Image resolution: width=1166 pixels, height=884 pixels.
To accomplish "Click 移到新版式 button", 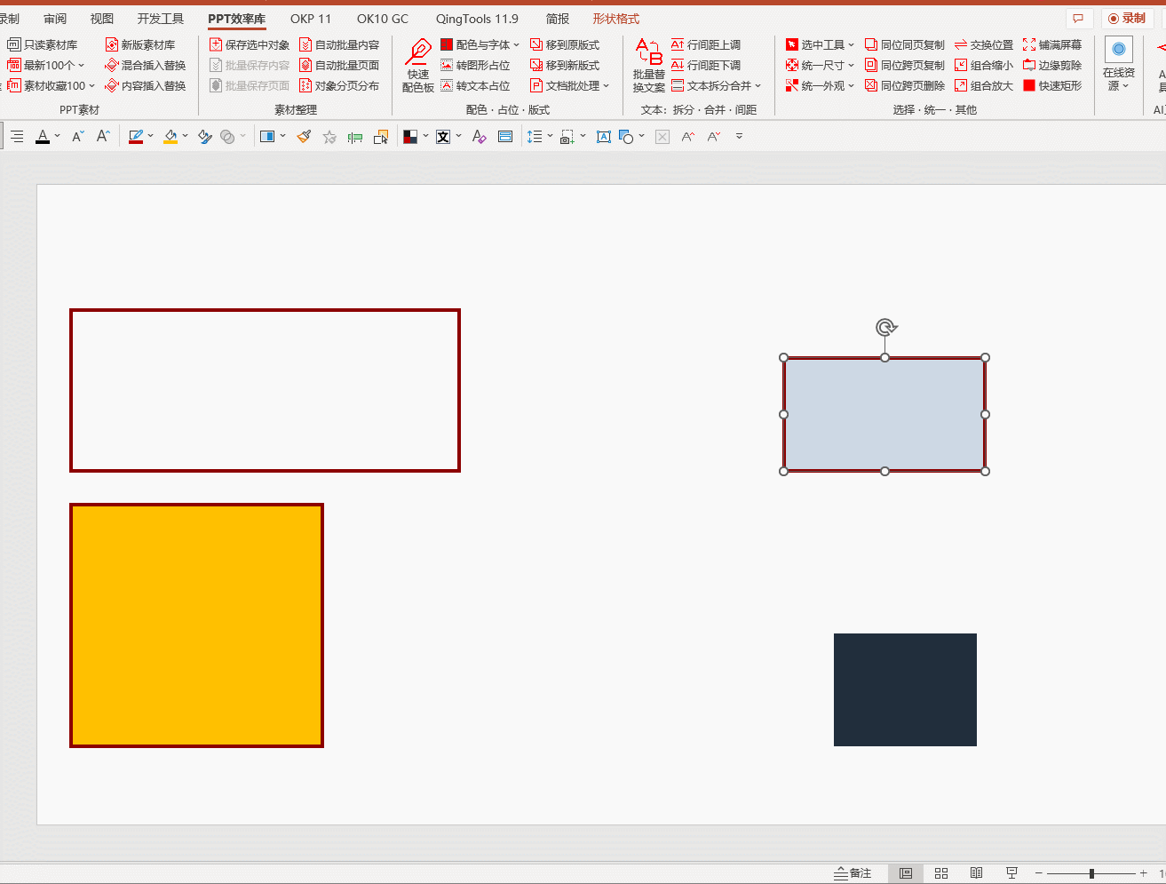I will 565,65.
